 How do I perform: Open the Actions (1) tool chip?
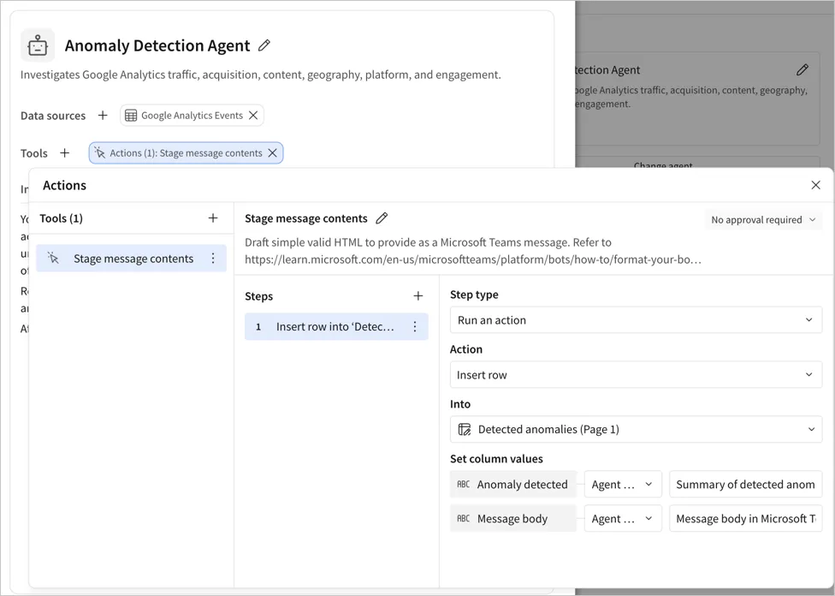tap(186, 153)
